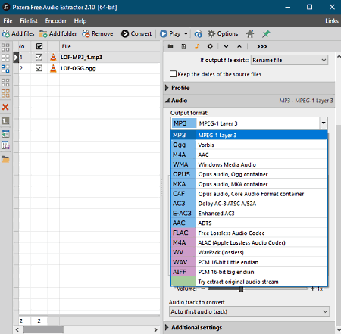Choose AC3 Dolby format option
The image size is (341, 334).
point(249,204)
